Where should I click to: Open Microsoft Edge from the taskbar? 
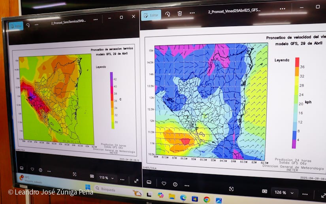point(183,197)
